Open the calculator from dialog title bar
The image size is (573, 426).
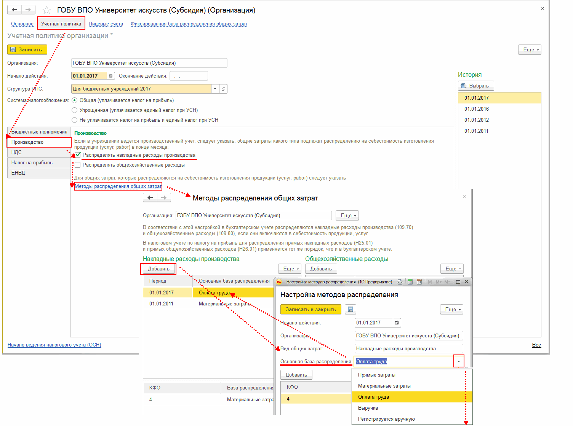[x=410, y=282]
